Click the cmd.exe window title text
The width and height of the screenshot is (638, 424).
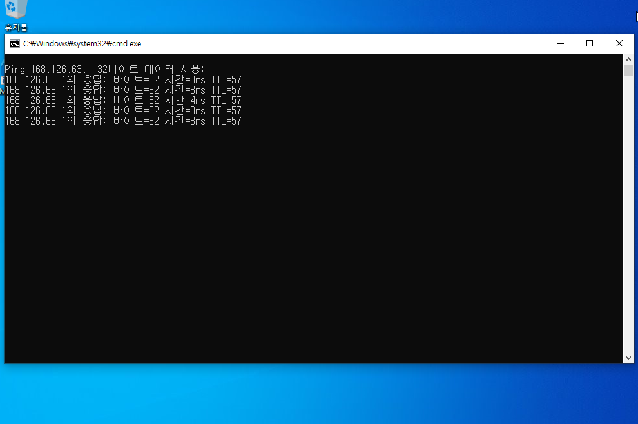(x=82, y=44)
